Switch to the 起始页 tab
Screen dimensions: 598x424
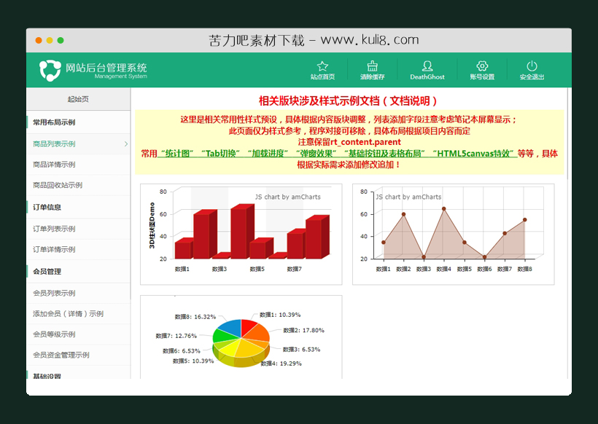click(x=78, y=98)
